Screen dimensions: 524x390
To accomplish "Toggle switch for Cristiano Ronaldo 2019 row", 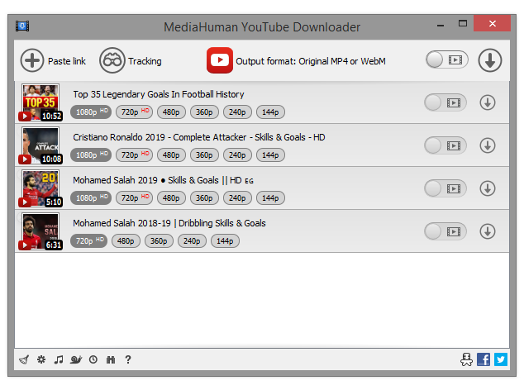I will click(445, 145).
